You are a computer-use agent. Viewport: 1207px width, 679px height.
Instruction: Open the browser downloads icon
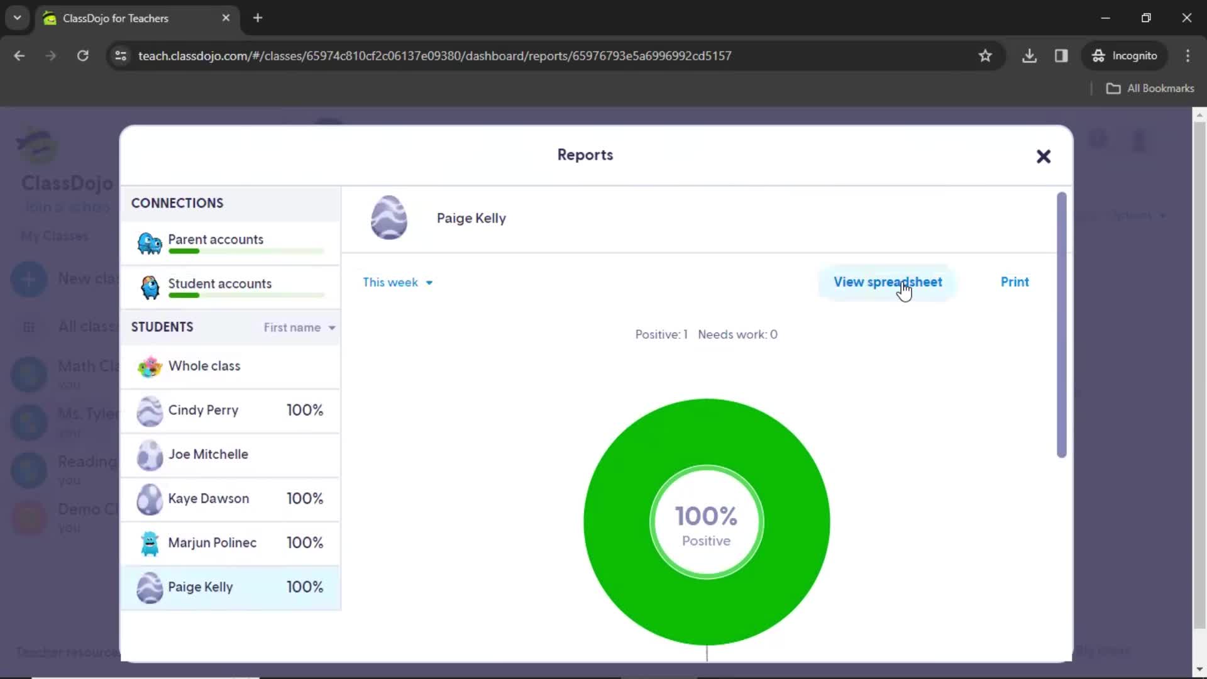[x=1029, y=56]
